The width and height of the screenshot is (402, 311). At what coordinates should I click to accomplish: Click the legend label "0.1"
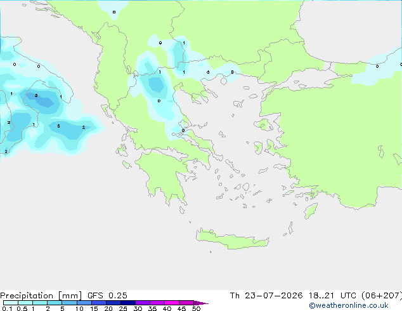coord(7,308)
